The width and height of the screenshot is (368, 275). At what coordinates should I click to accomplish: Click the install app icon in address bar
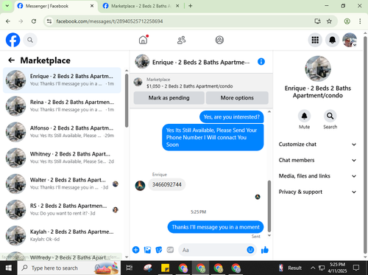click(318, 21)
